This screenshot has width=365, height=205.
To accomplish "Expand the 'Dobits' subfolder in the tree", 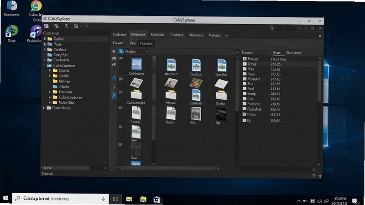I will point(50,71).
